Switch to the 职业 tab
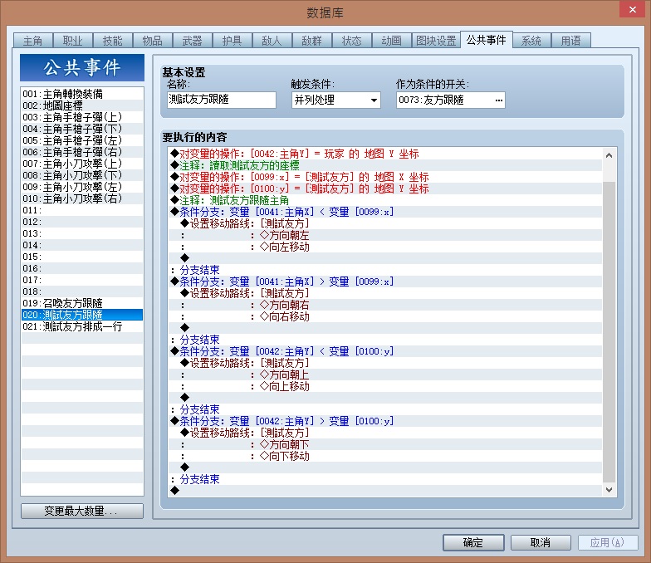The width and height of the screenshot is (651, 563). click(73, 41)
